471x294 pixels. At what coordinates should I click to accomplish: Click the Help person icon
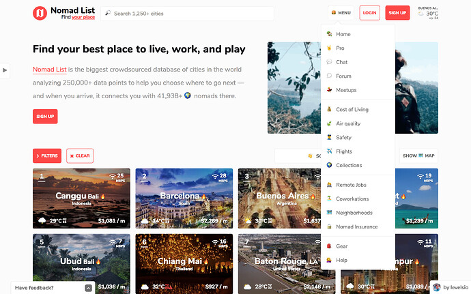[x=329, y=260]
